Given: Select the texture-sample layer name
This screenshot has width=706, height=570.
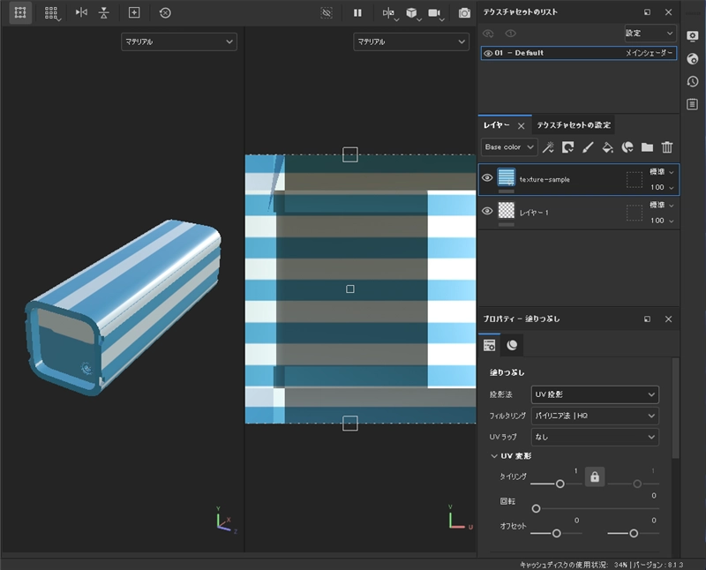Looking at the screenshot, I should click(x=545, y=180).
